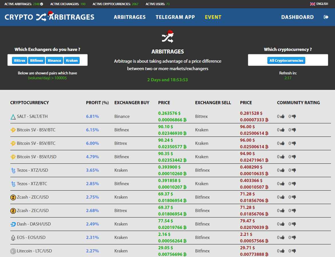Click the Dash - DASH/USD pair name

(34, 224)
